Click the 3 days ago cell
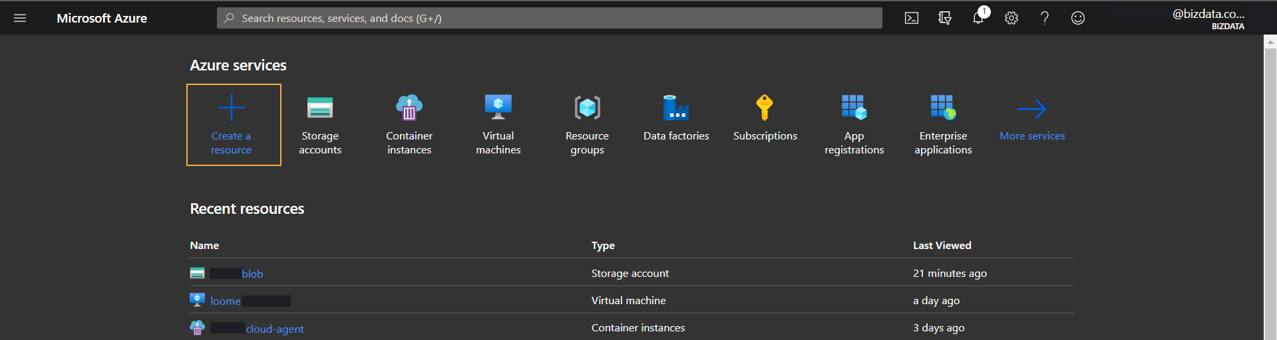This screenshot has width=1277, height=340. (x=938, y=327)
